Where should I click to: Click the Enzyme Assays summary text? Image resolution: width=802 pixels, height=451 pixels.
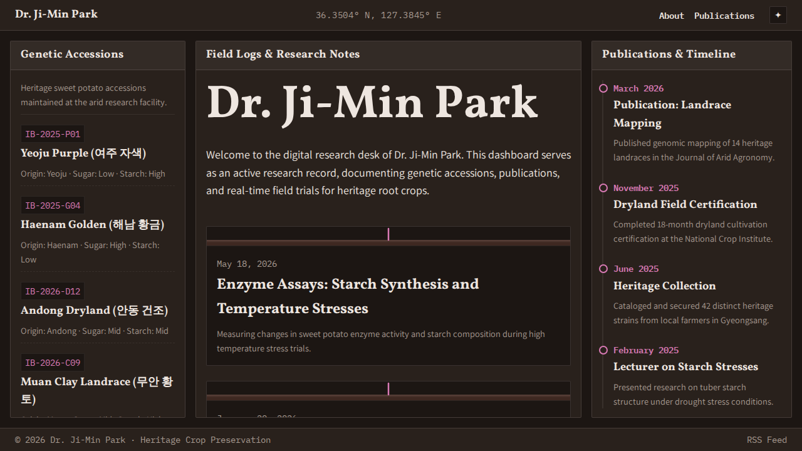381,341
